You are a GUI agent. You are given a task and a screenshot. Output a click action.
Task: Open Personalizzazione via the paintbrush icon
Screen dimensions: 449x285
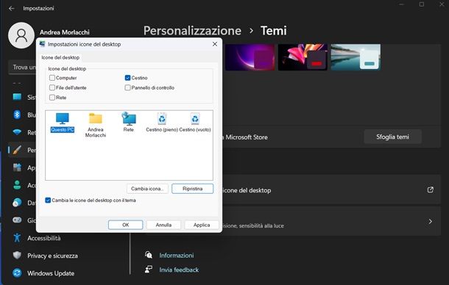tap(17, 150)
